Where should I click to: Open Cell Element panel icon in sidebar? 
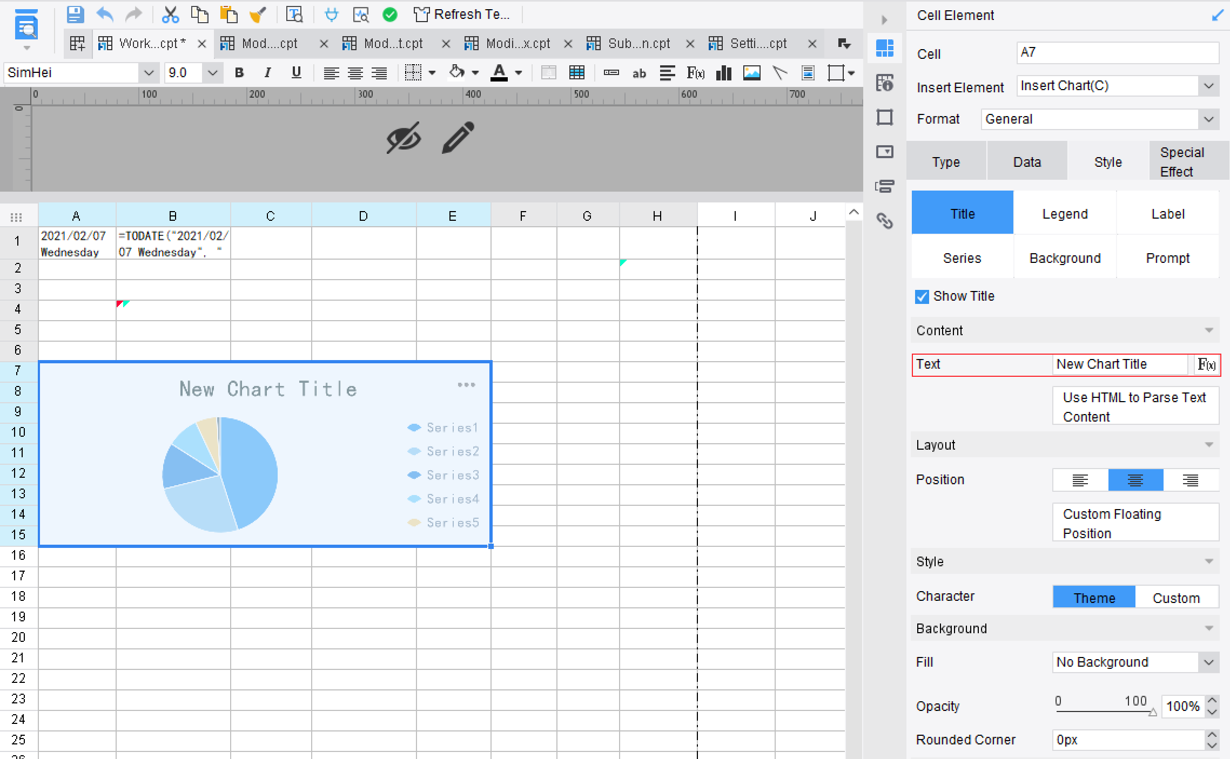point(885,48)
